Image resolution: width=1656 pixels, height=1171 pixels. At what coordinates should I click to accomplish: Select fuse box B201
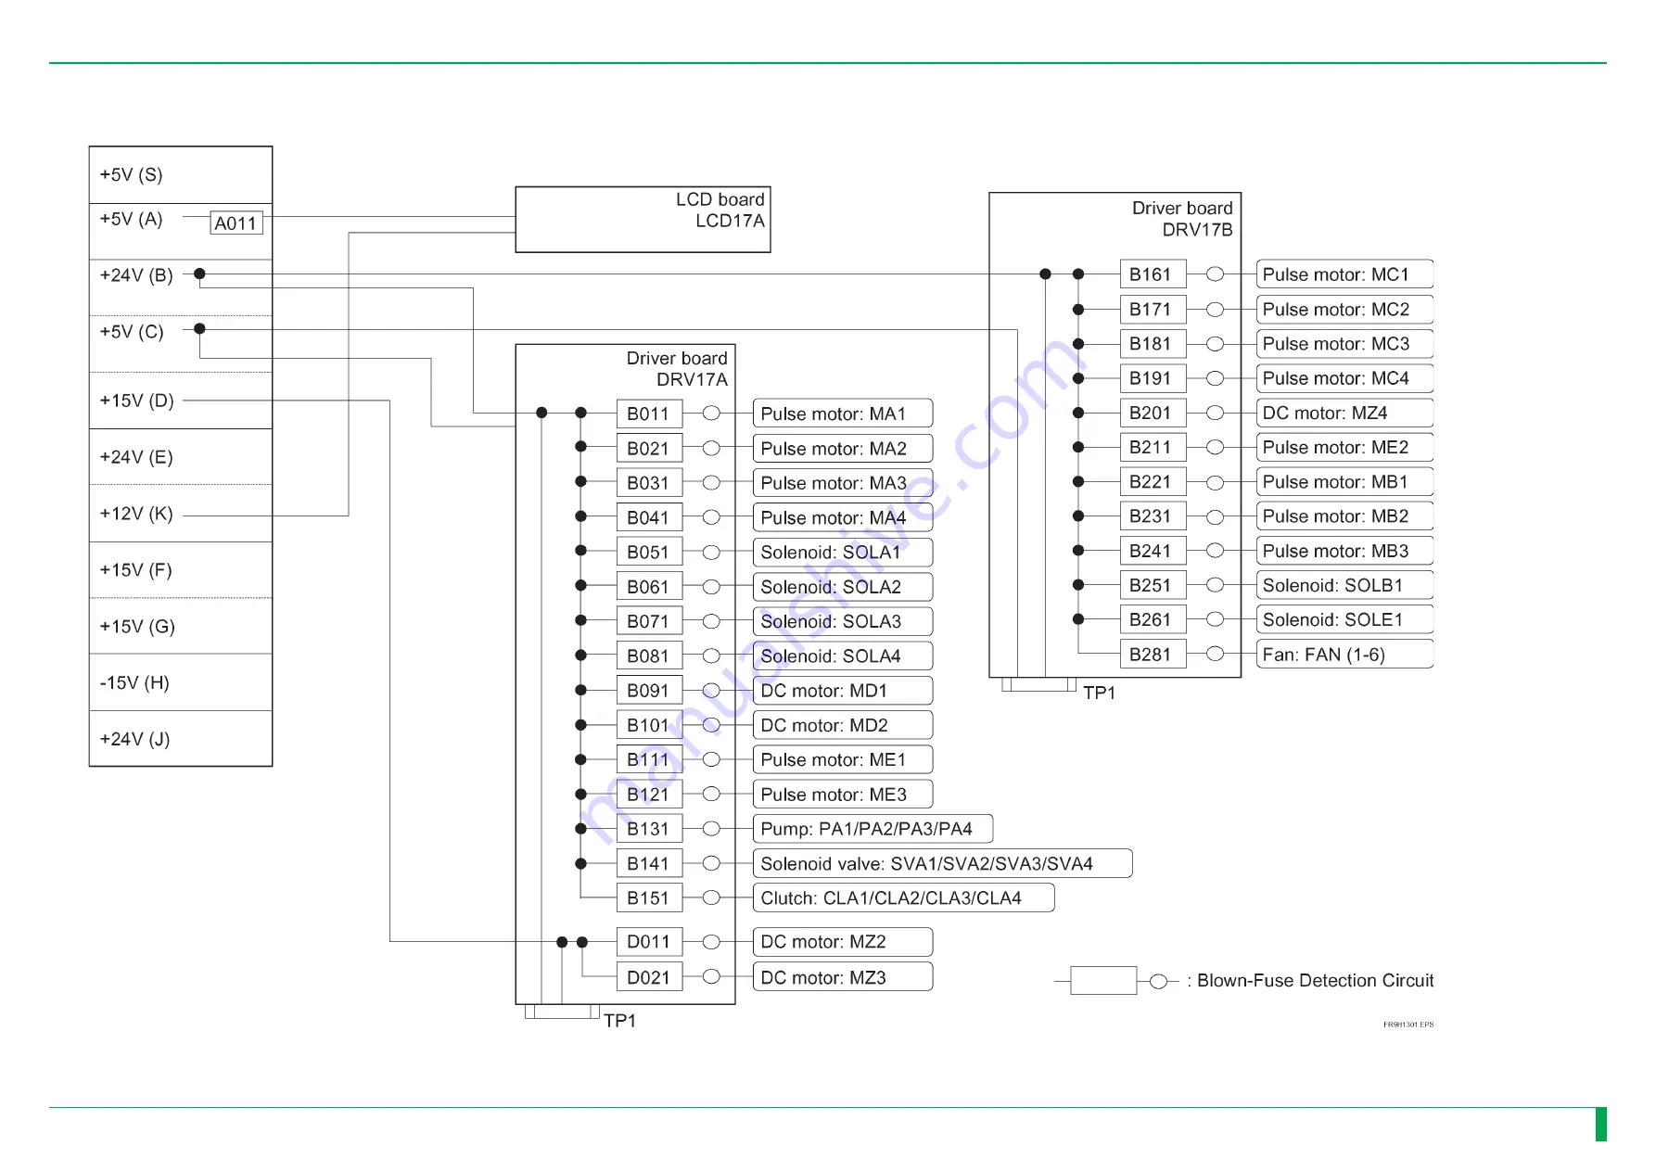1153,413
